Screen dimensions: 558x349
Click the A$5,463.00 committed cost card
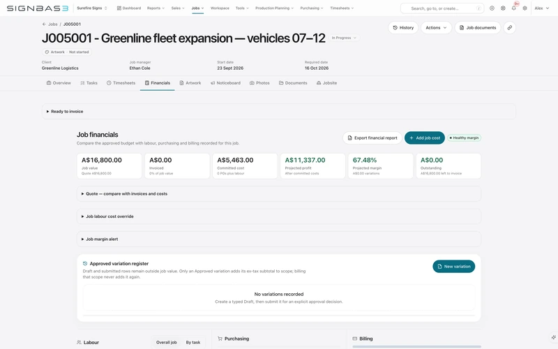pyautogui.click(x=245, y=166)
